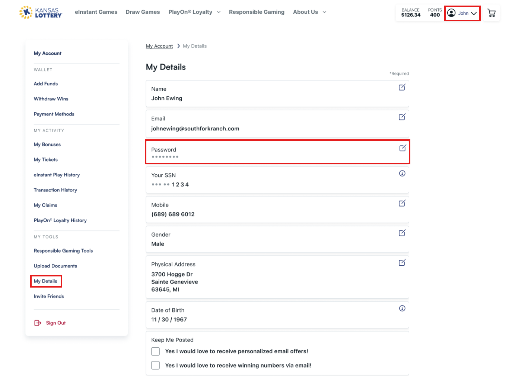Open Invite Friends in sidebar
The height and width of the screenshot is (376, 509).
tap(49, 296)
